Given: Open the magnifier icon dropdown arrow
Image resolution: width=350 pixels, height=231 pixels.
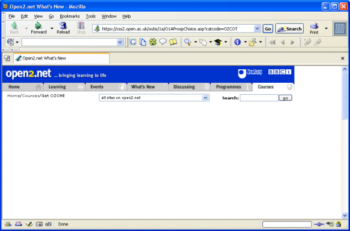Looking at the screenshot, I should (x=196, y=42).
